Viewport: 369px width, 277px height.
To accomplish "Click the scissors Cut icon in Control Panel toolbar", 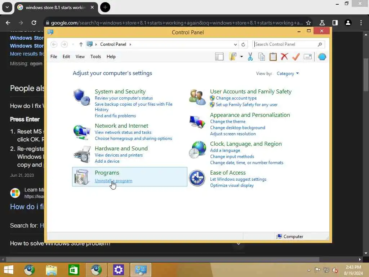I will tap(250, 57).
